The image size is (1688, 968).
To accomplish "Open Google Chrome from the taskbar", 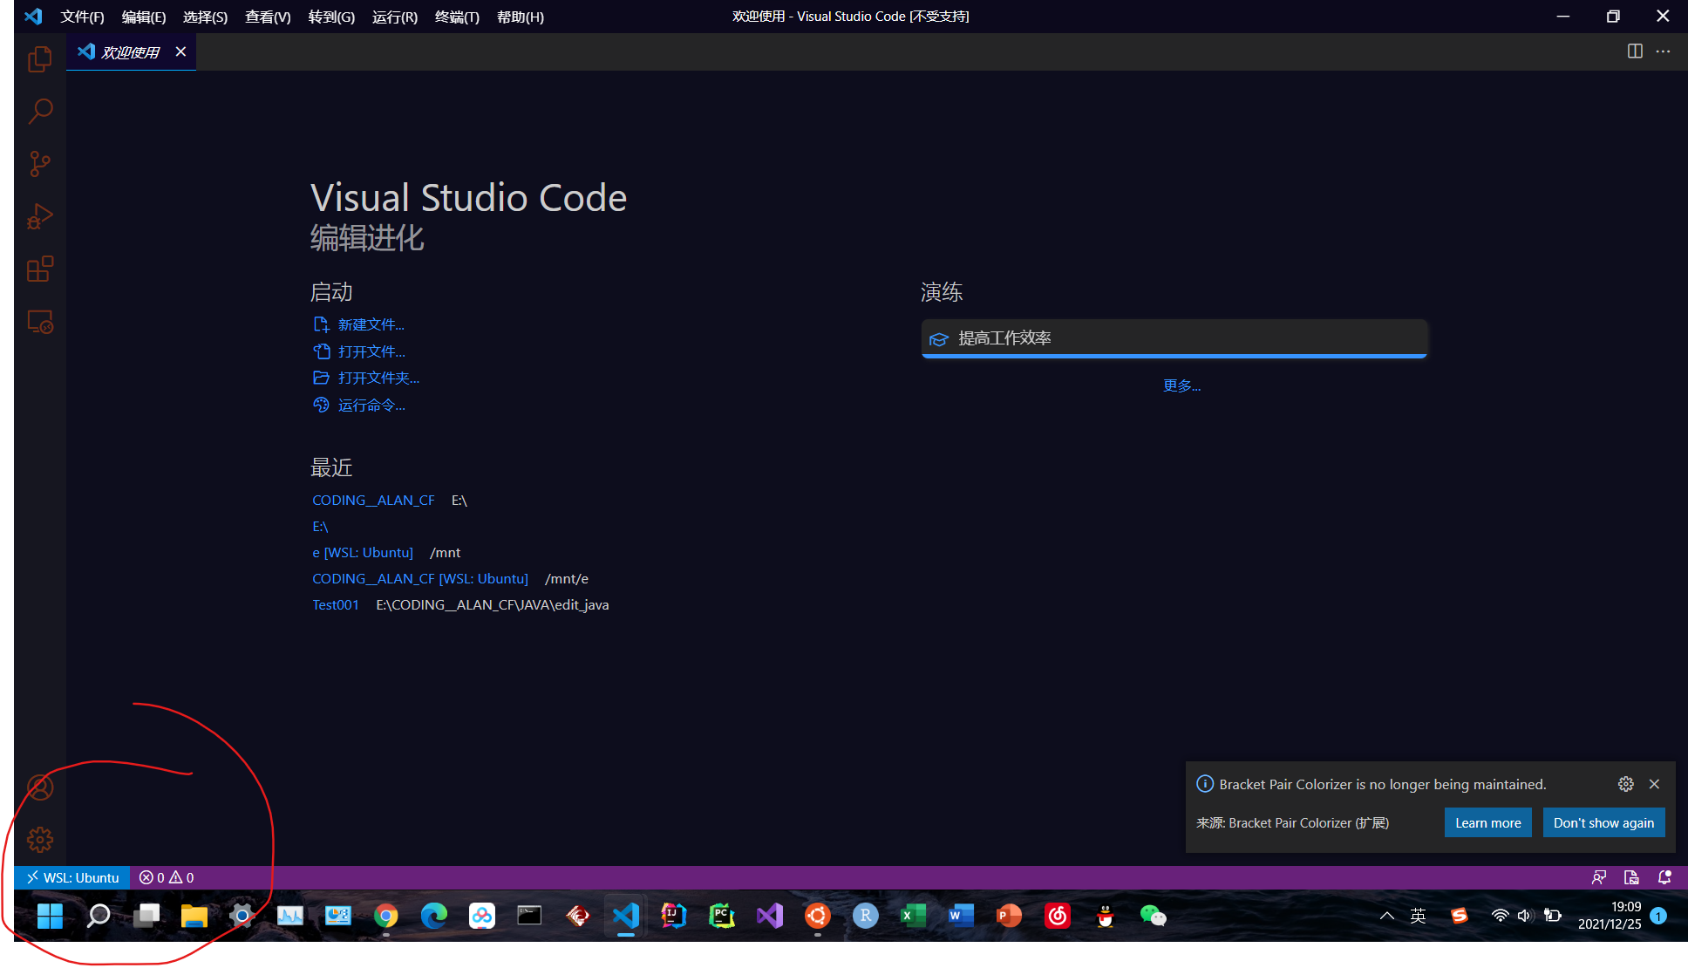I will pos(386,916).
